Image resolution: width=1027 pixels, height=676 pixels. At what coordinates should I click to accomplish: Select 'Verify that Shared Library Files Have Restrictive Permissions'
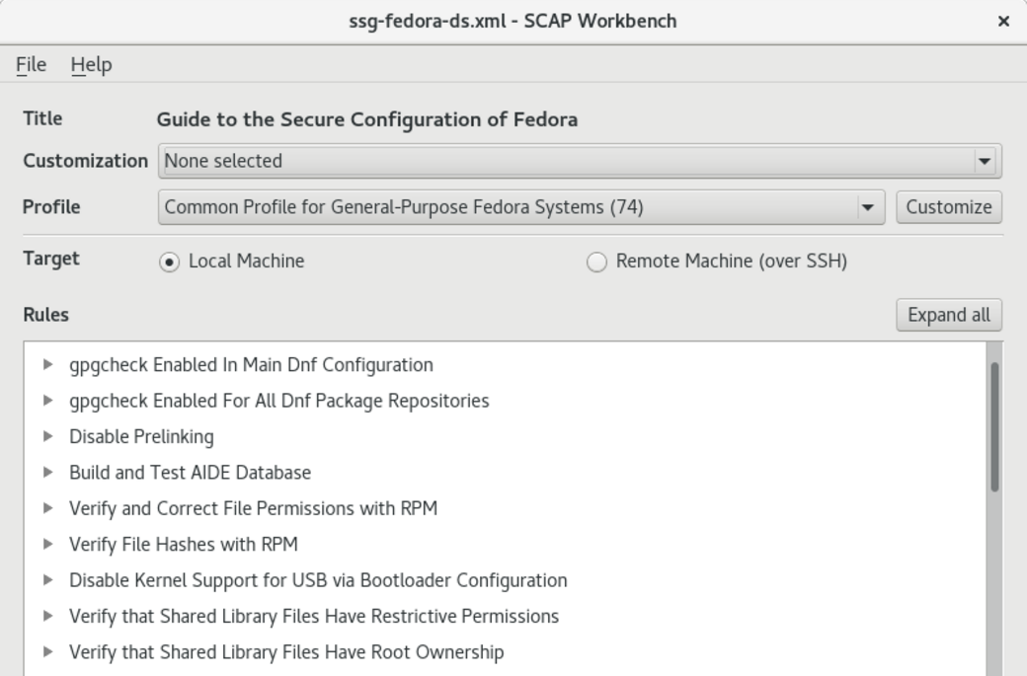(314, 617)
